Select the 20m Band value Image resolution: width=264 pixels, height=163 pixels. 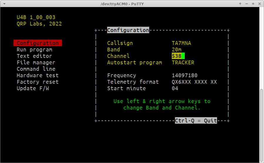pos(176,50)
